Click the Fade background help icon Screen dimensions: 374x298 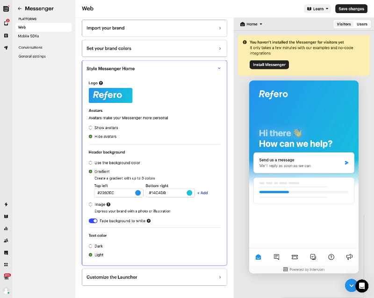[x=149, y=221]
